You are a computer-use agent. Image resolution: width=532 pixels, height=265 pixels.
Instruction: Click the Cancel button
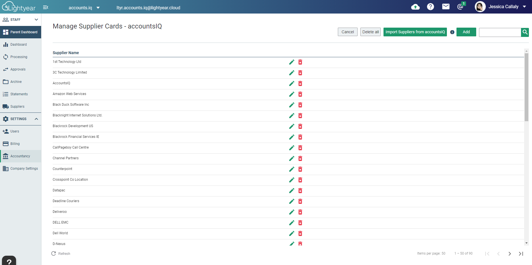pos(348,32)
